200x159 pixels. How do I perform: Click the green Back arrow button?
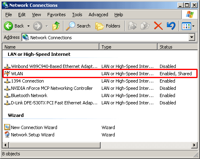click(x=8, y=26)
